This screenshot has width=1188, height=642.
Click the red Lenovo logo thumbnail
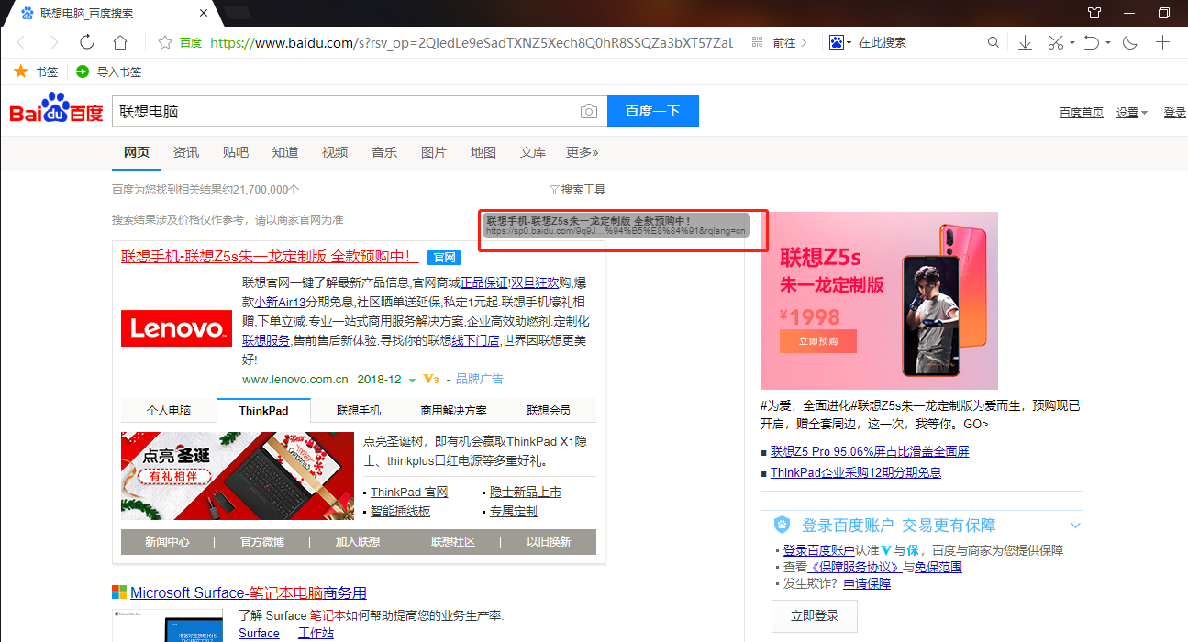click(176, 327)
